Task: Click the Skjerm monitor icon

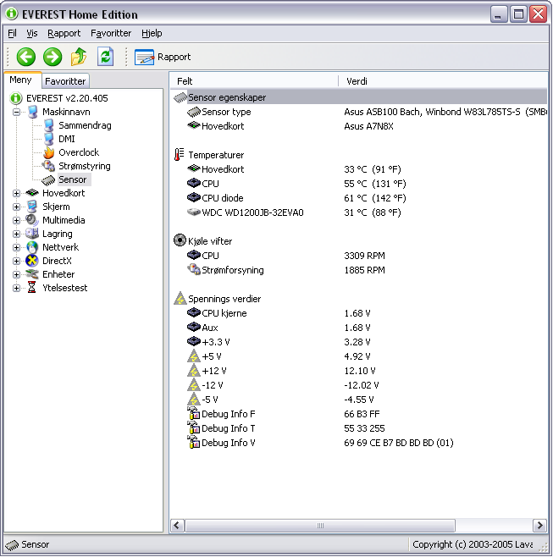Action: [32, 207]
